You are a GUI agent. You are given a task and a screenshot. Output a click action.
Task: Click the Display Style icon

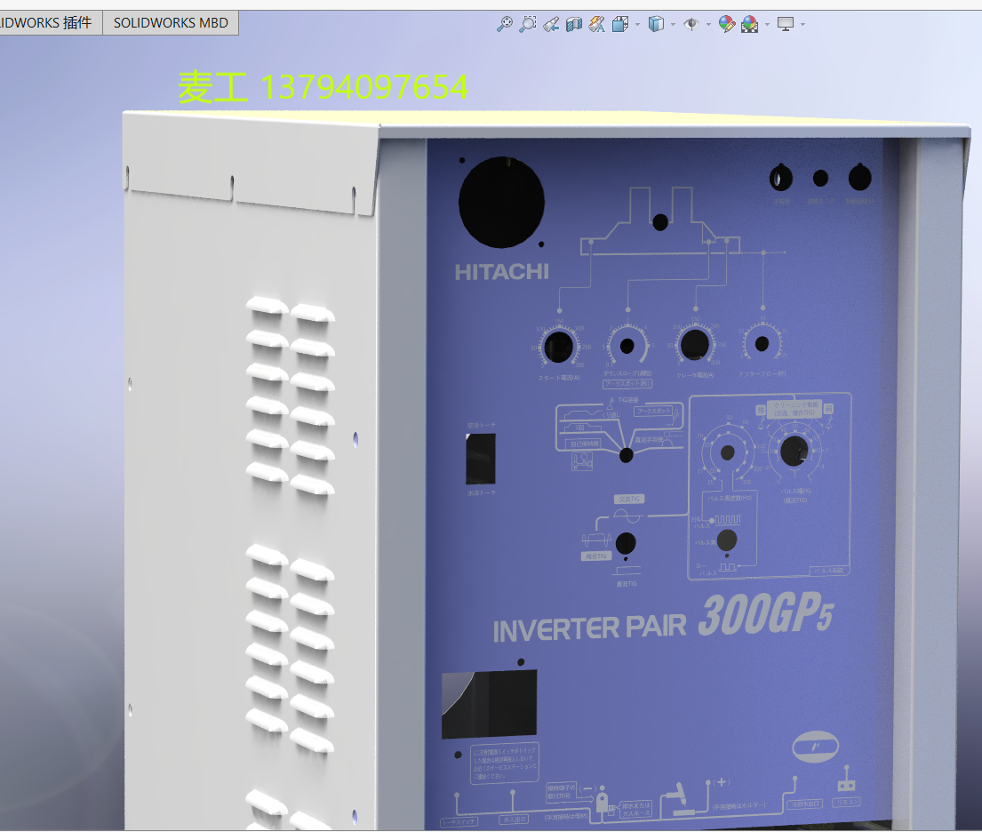pos(656,24)
